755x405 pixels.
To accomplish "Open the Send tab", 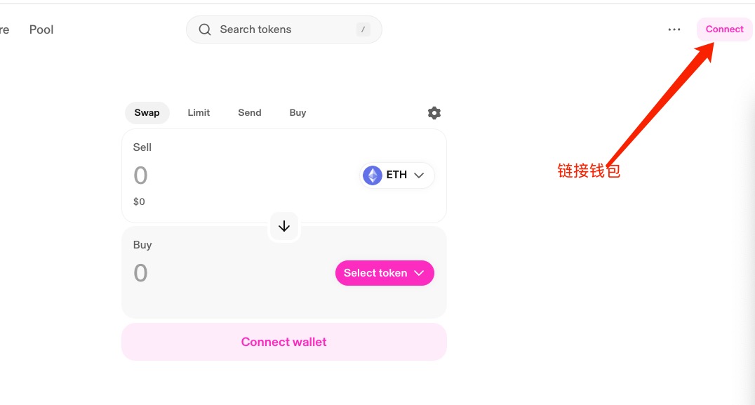I will [x=250, y=112].
